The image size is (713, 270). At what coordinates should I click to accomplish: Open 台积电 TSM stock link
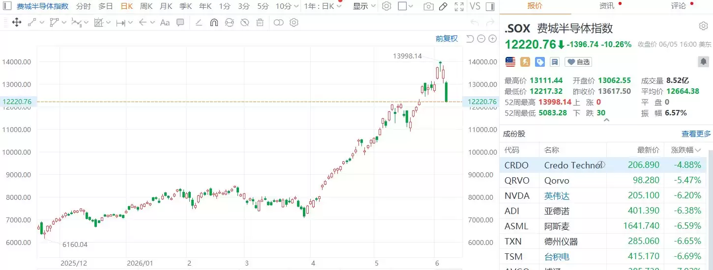557,256
